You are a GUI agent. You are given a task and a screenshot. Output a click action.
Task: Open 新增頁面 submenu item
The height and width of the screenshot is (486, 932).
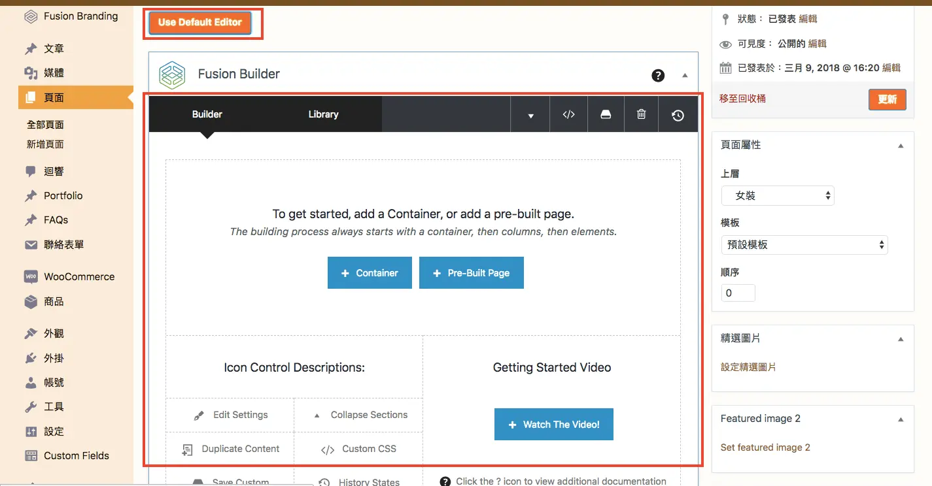pyautogui.click(x=45, y=144)
